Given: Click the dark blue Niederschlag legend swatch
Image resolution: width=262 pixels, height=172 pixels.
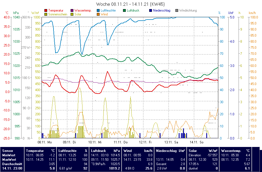Looking at the screenshot, I should (151, 10).
